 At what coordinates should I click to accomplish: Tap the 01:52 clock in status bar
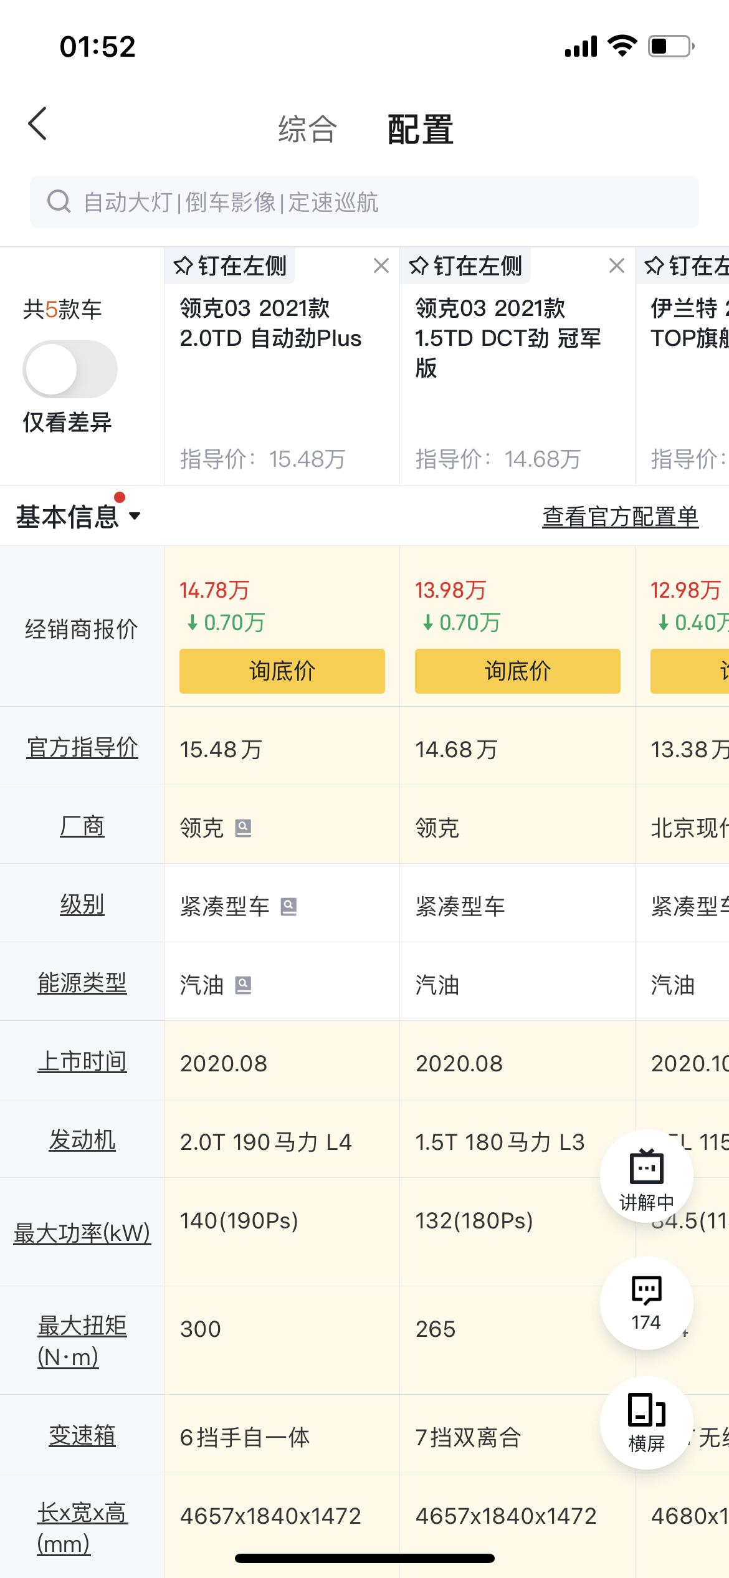pyautogui.click(x=98, y=47)
